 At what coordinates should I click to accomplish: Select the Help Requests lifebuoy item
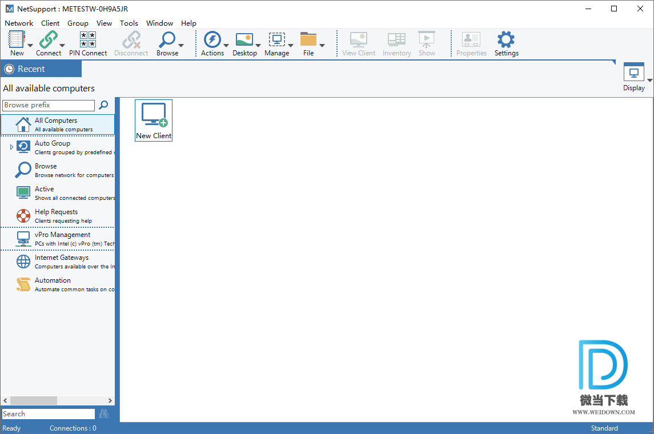pyautogui.click(x=58, y=216)
